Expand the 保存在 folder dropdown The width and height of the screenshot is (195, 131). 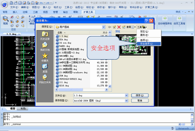pos(104,27)
